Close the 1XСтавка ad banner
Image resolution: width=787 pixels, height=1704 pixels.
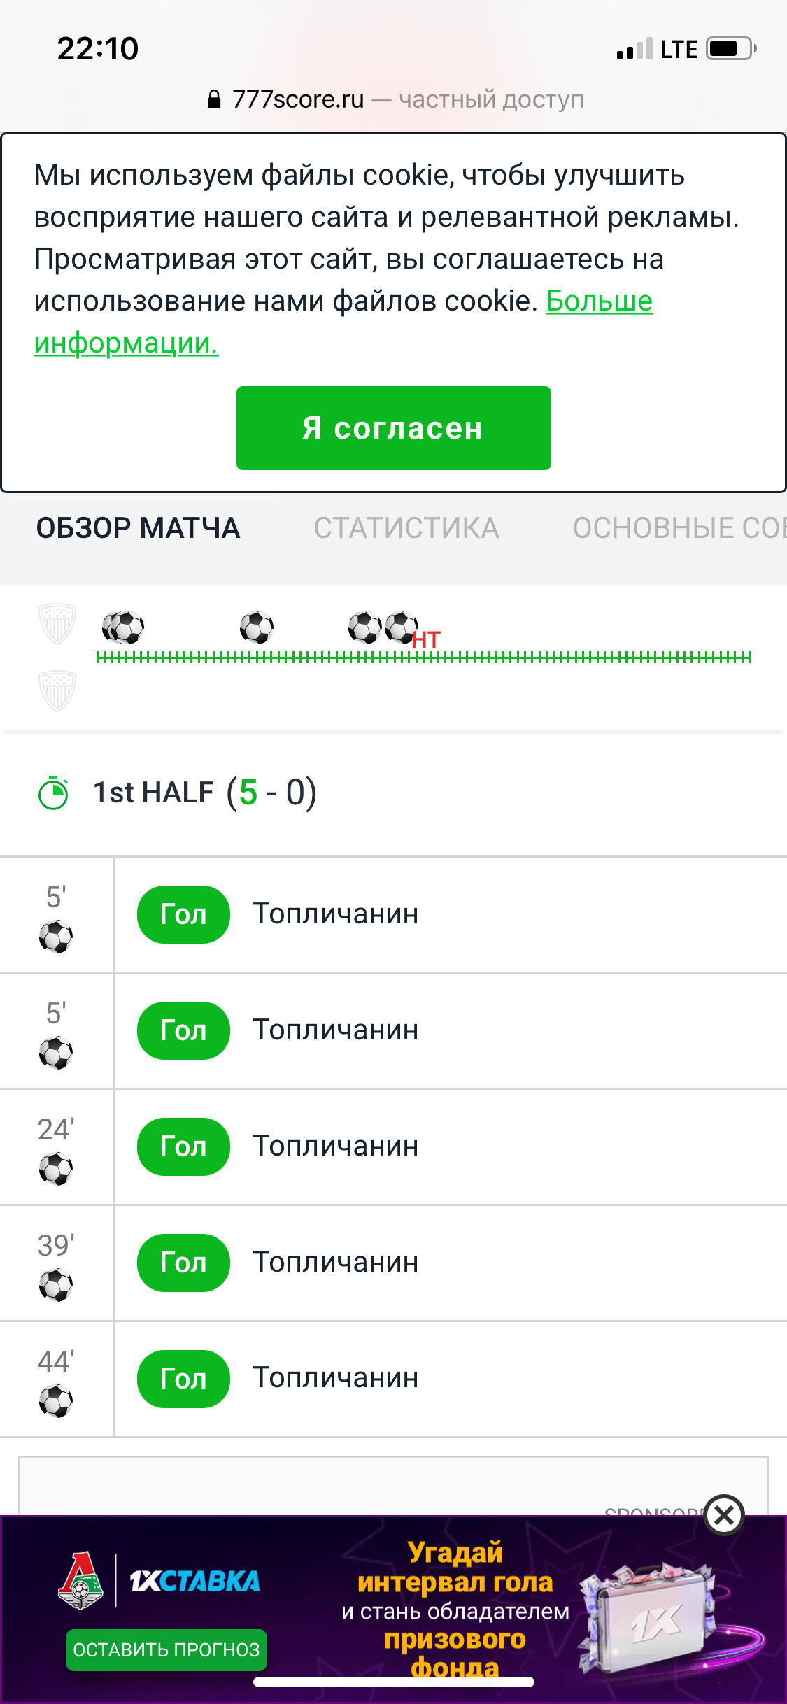(x=724, y=1515)
